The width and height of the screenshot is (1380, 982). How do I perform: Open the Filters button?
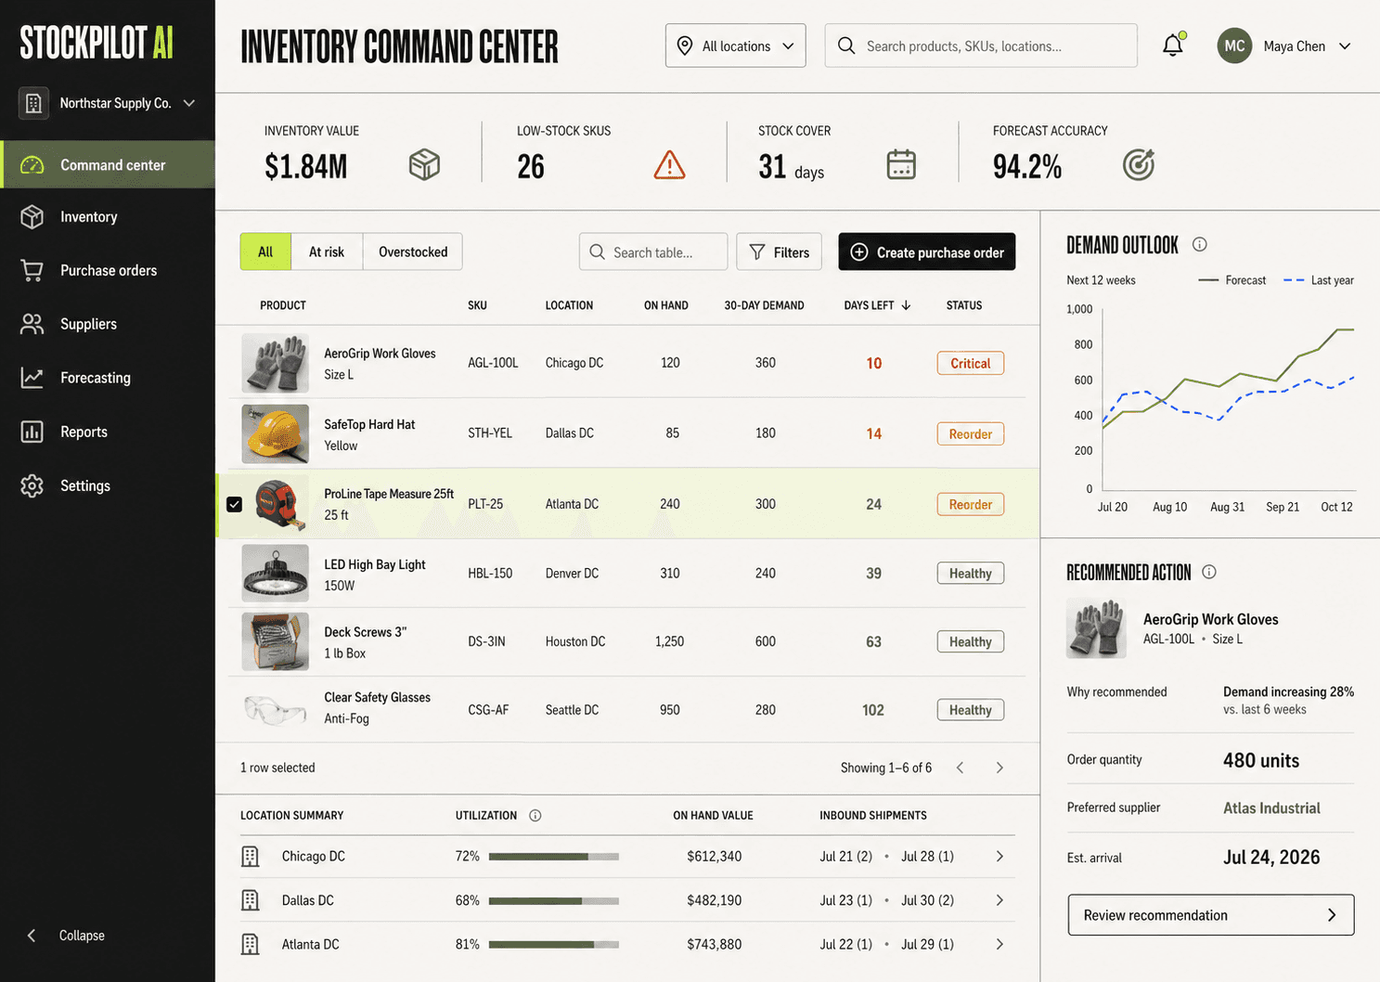(780, 252)
